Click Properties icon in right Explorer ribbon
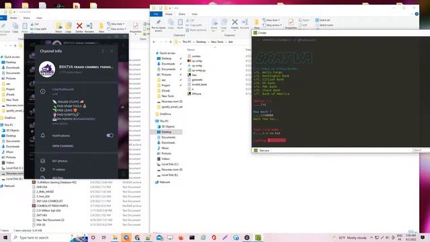The height and width of the screenshot is (242, 430). coord(291,22)
